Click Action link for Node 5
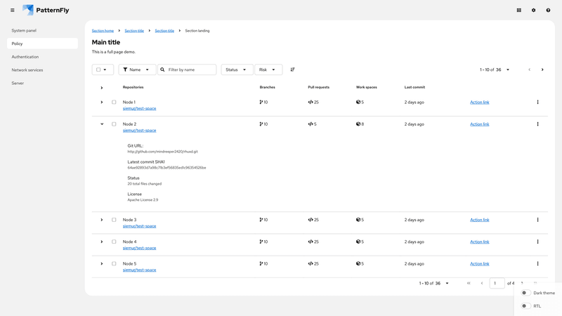The width and height of the screenshot is (562, 316). click(x=480, y=264)
